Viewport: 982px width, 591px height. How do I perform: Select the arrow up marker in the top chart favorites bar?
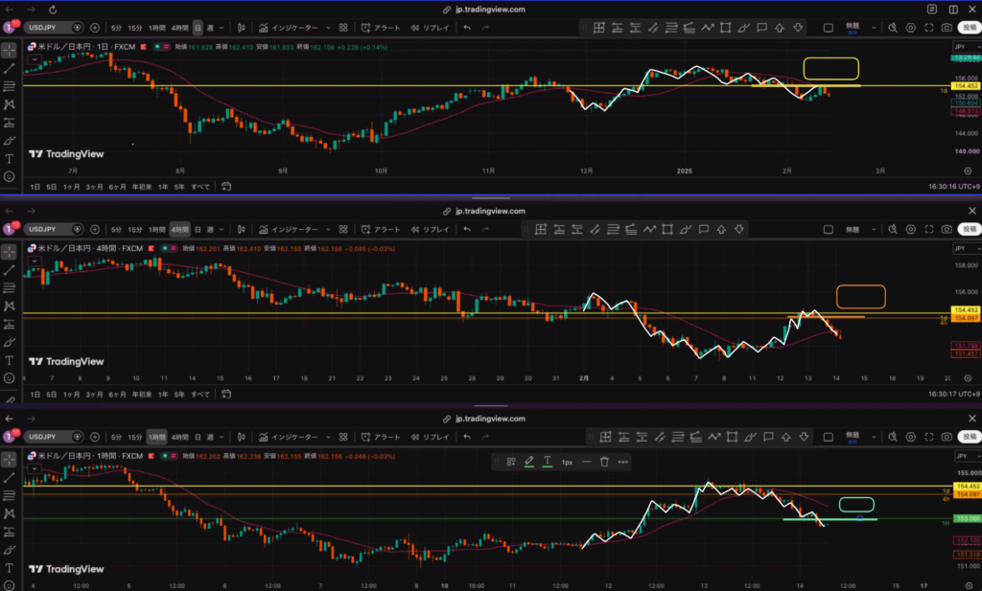780,28
